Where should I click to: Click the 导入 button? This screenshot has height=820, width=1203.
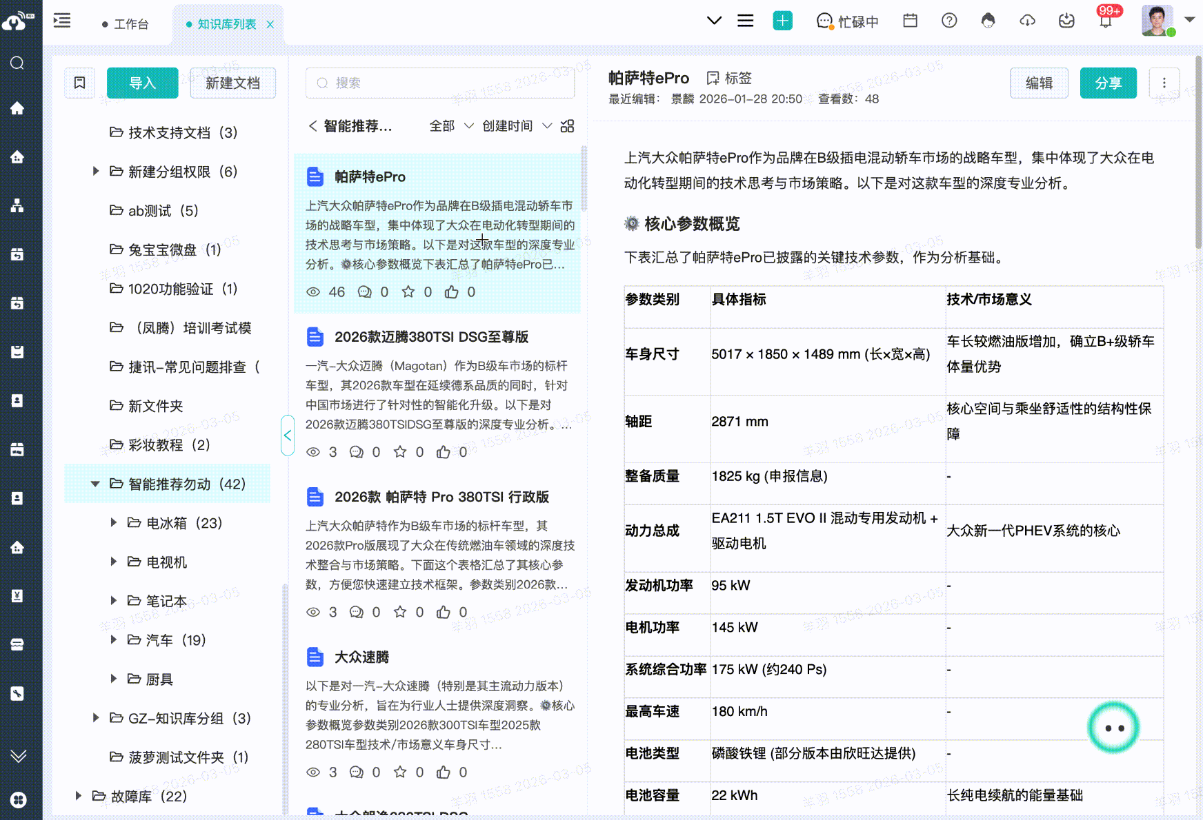(x=143, y=83)
